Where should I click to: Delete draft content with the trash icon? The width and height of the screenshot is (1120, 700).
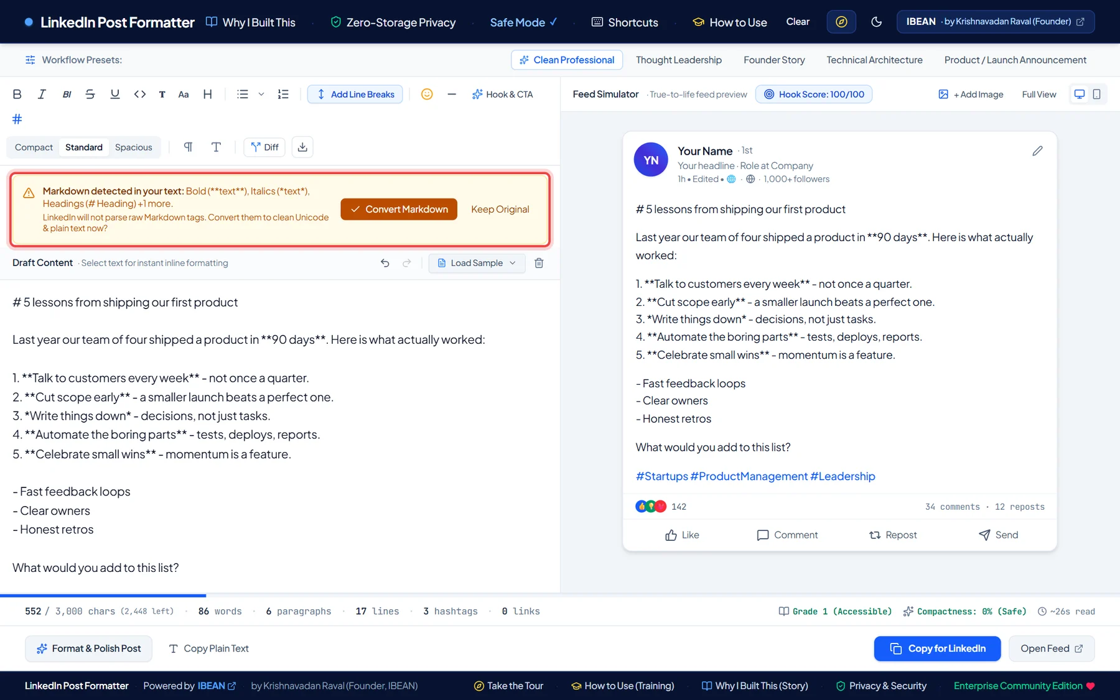[x=539, y=263]
